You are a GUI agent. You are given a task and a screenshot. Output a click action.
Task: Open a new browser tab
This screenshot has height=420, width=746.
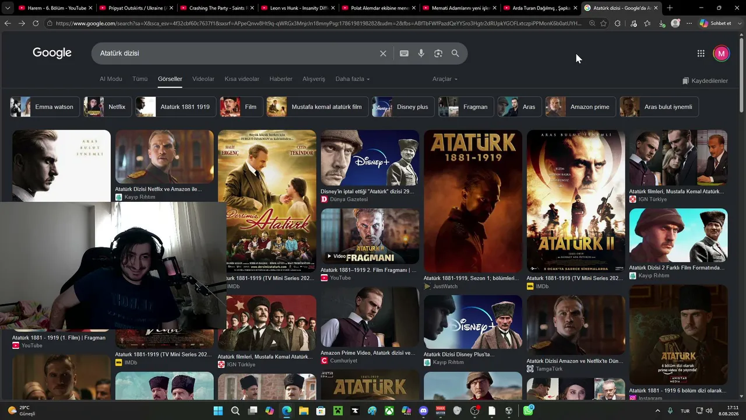670,8
